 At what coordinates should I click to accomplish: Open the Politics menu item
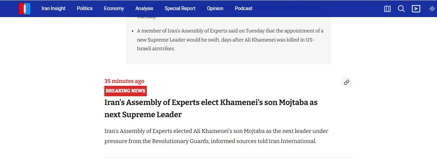coord(85,8)
